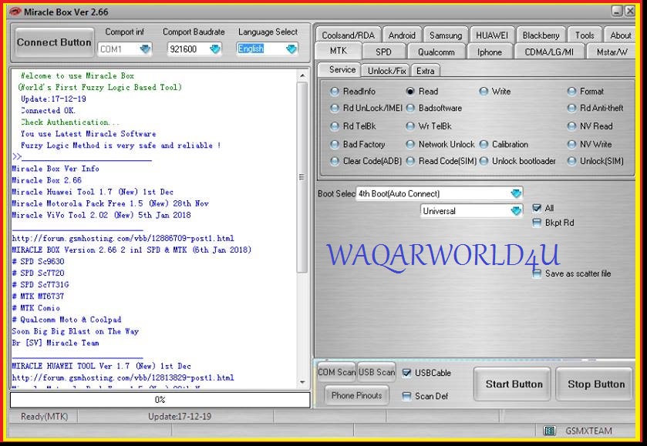Viewport: 647px width, 446px height.
Task: Select the Network Unlock option
Action: [x=410, y=144]
